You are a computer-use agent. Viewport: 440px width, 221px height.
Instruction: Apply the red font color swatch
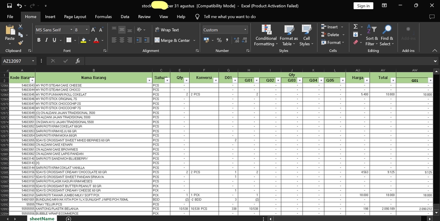click(x=96, y=40)
